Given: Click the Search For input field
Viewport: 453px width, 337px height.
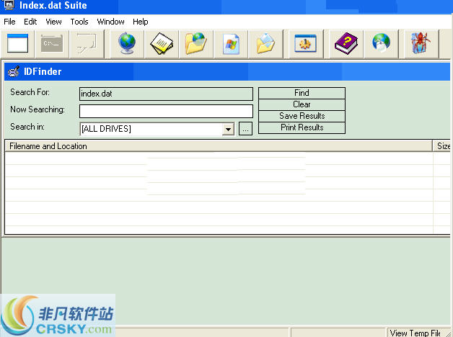Looking at the screenshot, I should point(166,94).
